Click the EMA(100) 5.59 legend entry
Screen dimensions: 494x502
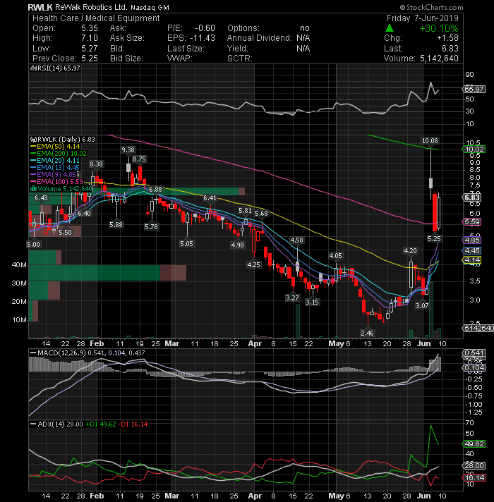(x=57, y=181)
